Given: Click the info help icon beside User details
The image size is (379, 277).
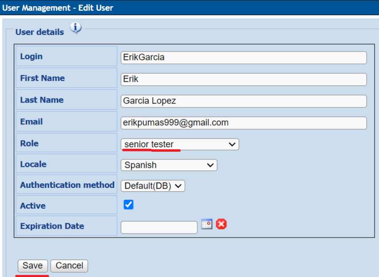Looking at the screenshot, I should [x=76, y=28].
